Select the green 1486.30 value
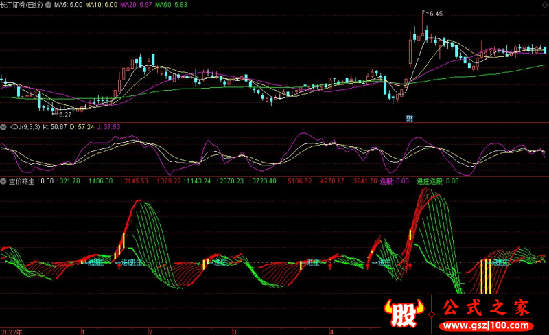Viewport: 549px width, 335px height. point(100,181)
